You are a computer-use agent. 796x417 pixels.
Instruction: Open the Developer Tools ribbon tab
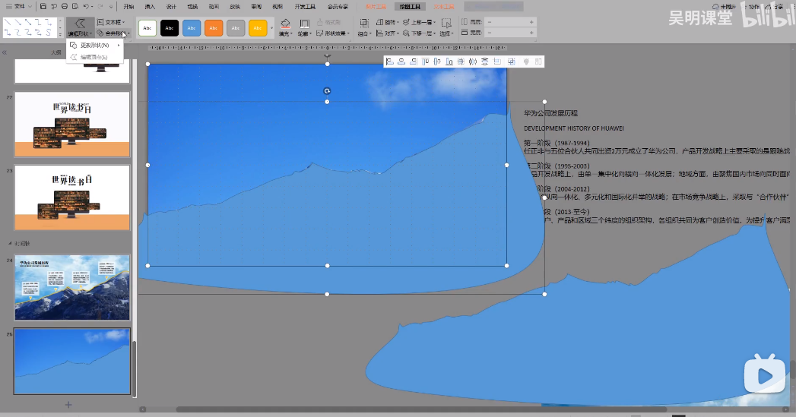tap(305, 7)
